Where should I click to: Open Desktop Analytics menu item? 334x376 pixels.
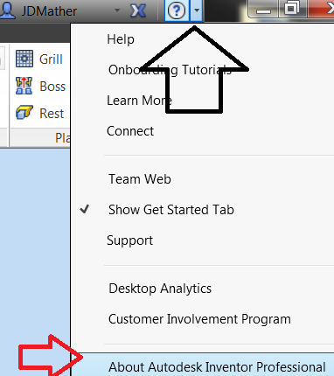point(160,289)
